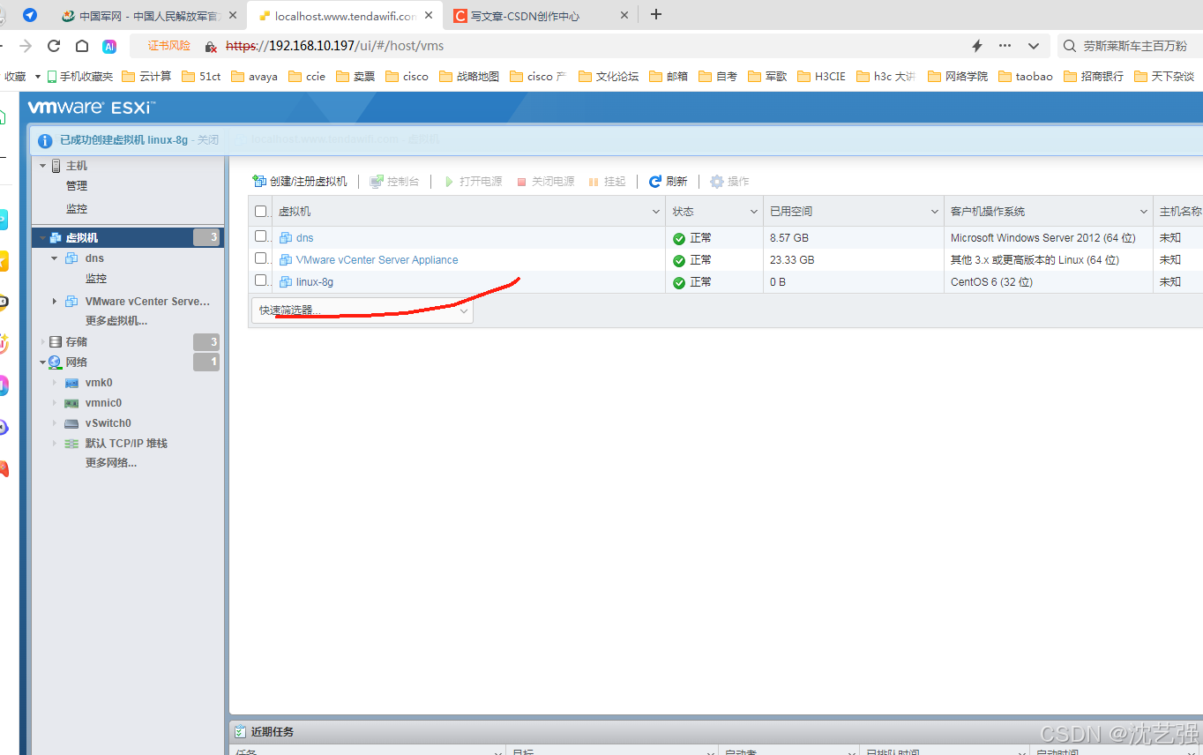This screenshot has height=755, width=1203.
Task: Open a new browser tab with plus
Action: [x=656, y=14]
